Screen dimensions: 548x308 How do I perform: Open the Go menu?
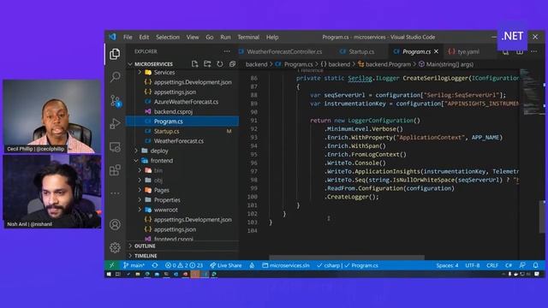tap(209, 37)
